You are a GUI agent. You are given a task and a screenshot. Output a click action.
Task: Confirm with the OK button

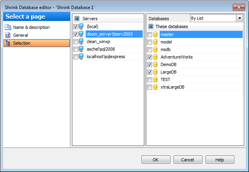tap(156, 160)
